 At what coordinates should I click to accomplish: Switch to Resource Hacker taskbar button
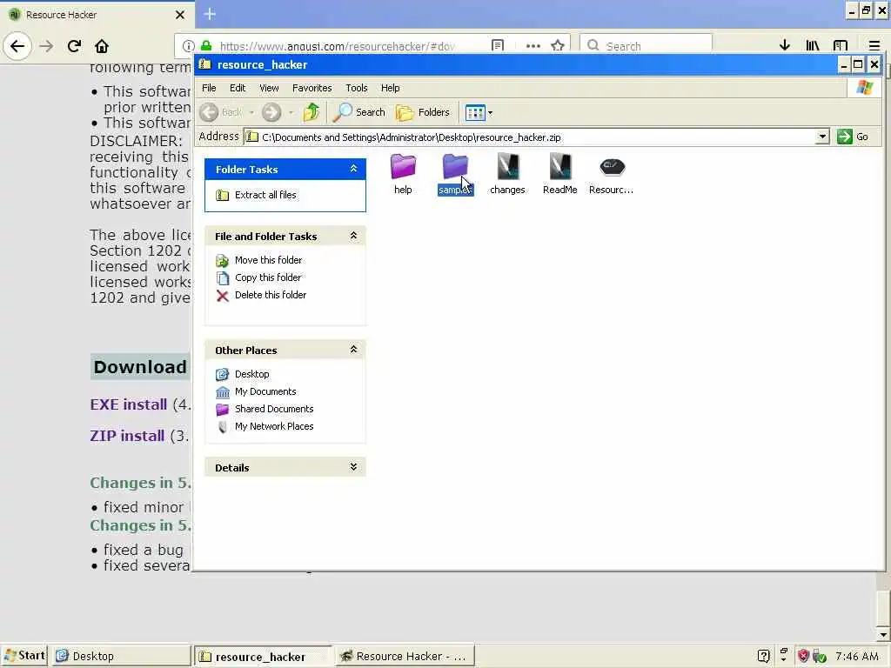point(405,656)
